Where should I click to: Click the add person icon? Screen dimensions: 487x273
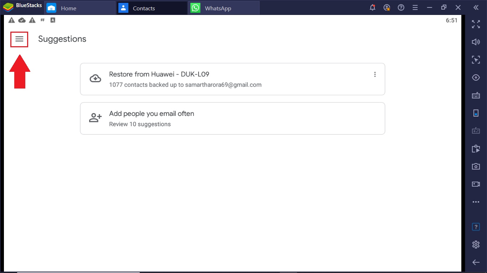95,118
